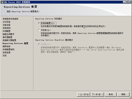Click the 许可条款 step in sidebar

6,22
